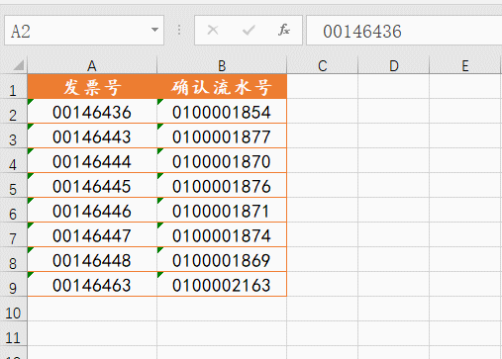Viewport: 502px width, 359px height.
Task: Select row 2 header
Action: pyautogui.click(x=13, y=112)
